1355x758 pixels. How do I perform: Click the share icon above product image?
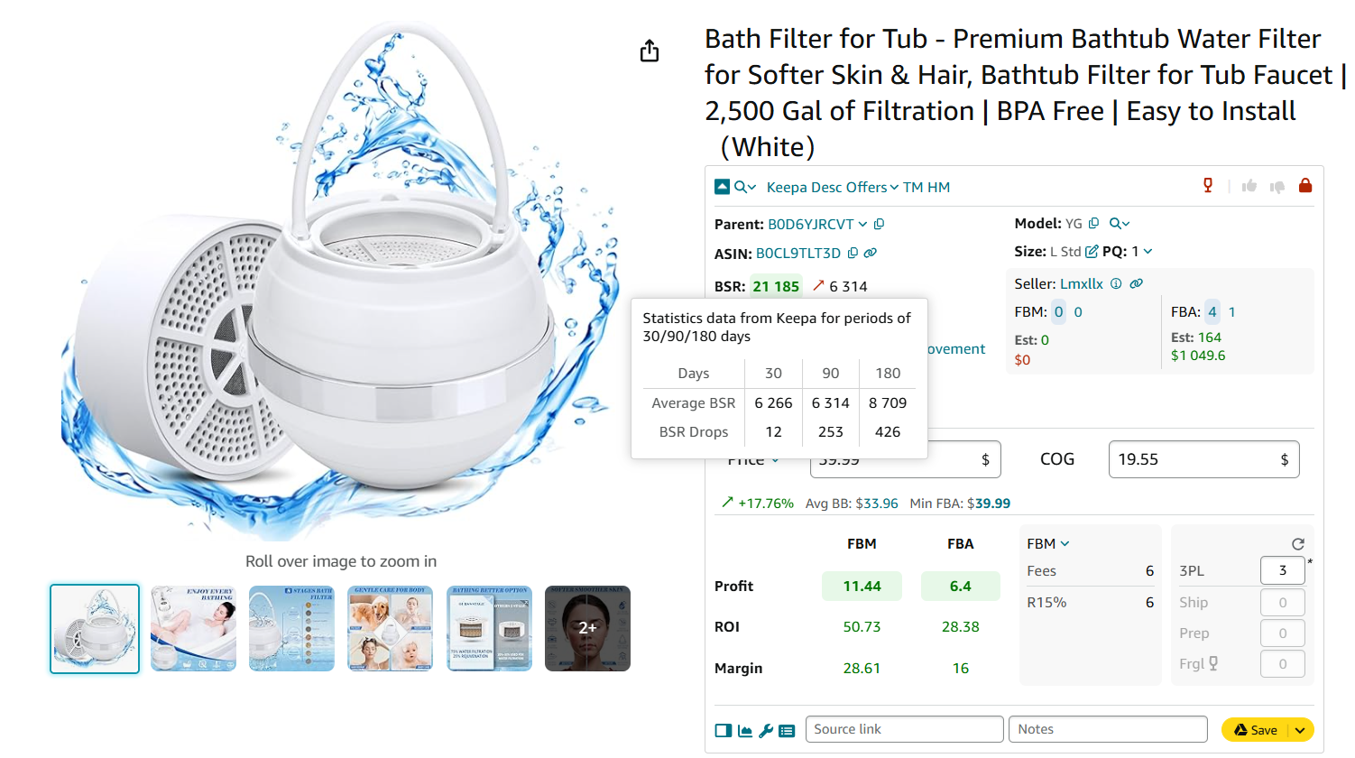click(x=650, y=51)
